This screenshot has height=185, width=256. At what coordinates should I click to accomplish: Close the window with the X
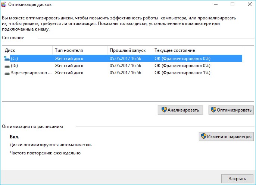[249, 4]
